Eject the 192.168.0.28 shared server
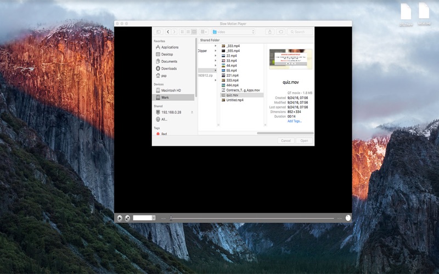439x274 pixels. (192, 112)
